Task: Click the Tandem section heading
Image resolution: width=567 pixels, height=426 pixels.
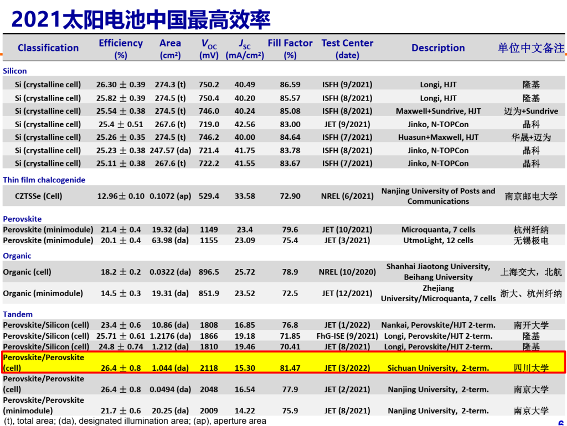Action: 17,314
